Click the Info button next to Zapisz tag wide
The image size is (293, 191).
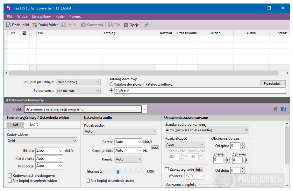pos(199,170)
